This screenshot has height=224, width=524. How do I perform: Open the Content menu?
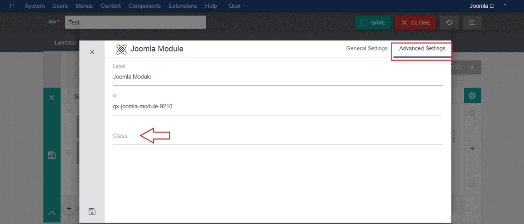click(111, 6)
